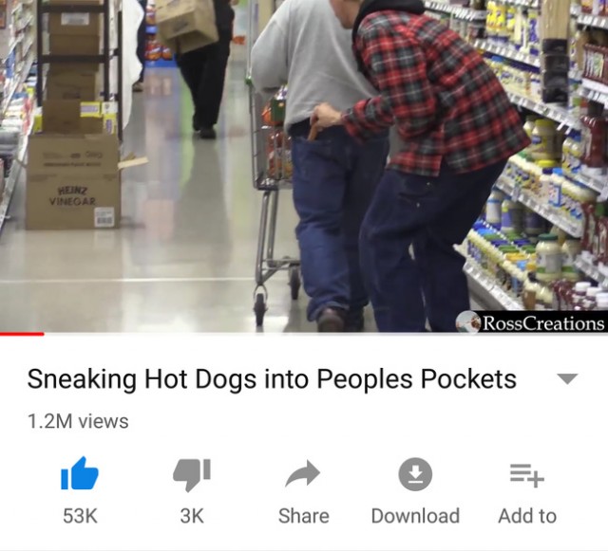Click the Heinz Vinegar box in the video
Screen dimensions: 608x551
click(72, 181)
